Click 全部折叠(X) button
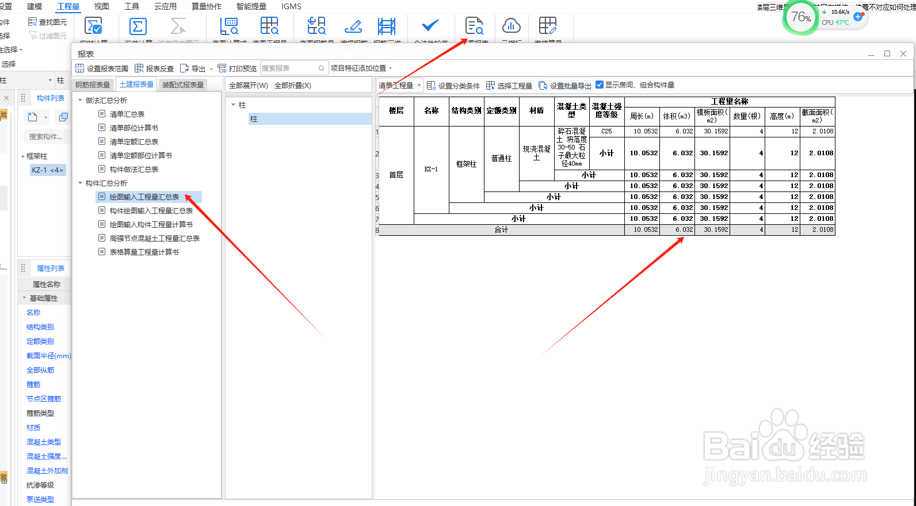The width and height of the screenshot is (916, 506). click(293, 85)
